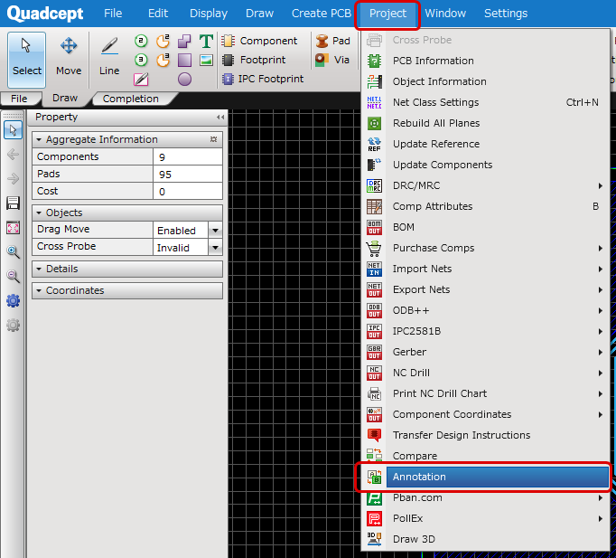
Task: Collapse the Aggregate Information section
Action: [x=39, y=139]
